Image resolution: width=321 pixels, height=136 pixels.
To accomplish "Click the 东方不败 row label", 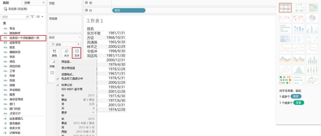I will click(x=94, y=33).
